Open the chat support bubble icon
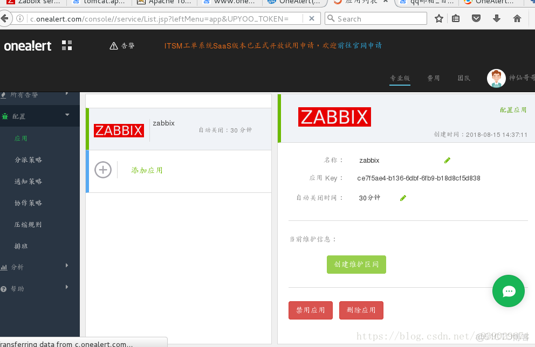 [508, 291]
